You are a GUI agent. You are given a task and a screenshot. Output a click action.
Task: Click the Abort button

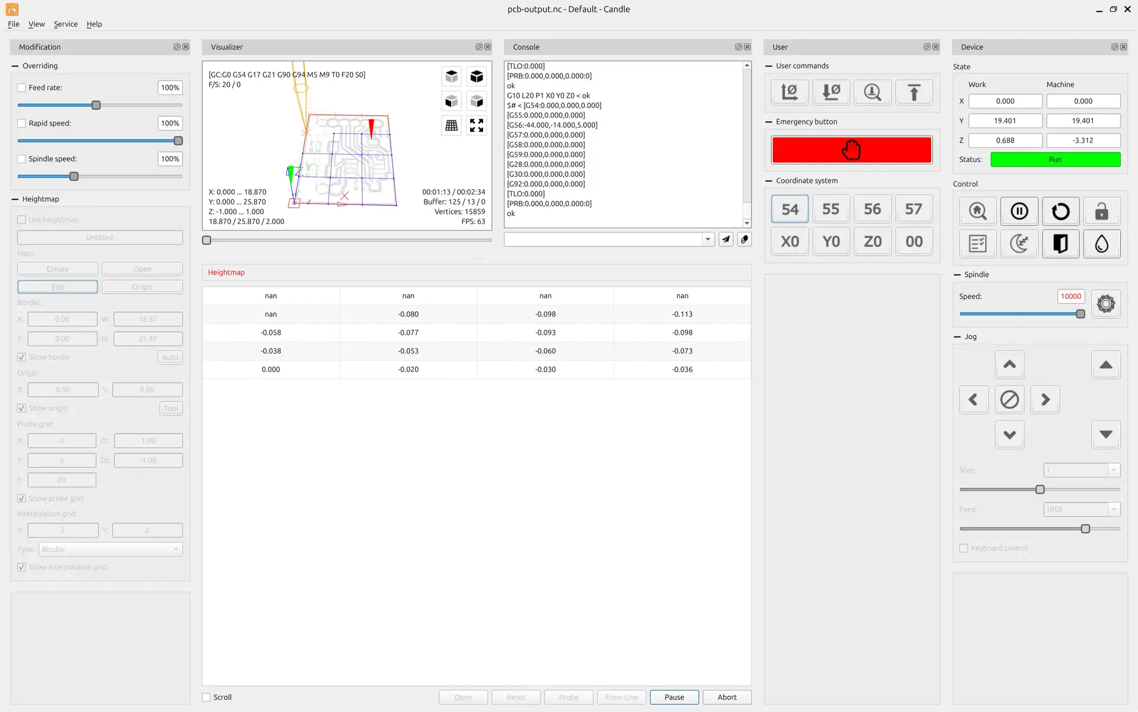coord(727,697)
